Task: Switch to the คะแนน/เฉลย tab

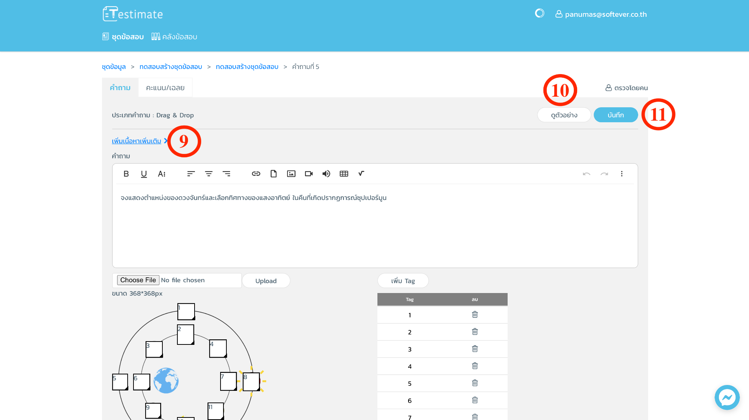Action: [x=165, y=88]
